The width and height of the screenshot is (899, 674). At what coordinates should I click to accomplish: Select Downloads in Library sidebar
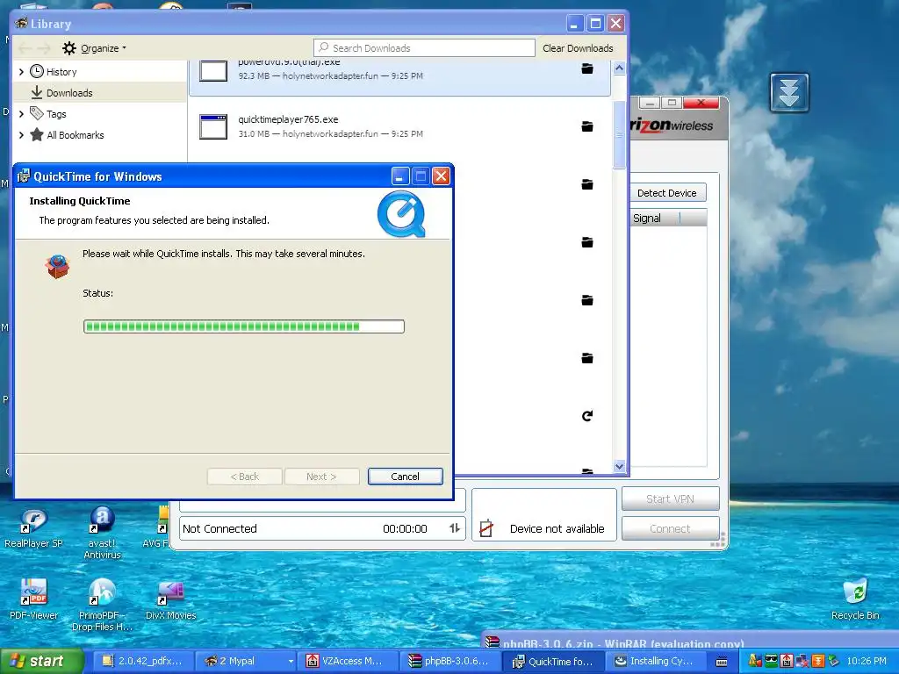[100, 92]
